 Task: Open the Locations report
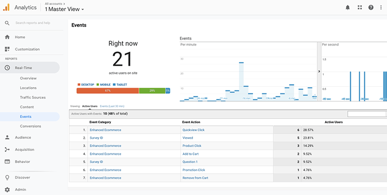(28, 88)
